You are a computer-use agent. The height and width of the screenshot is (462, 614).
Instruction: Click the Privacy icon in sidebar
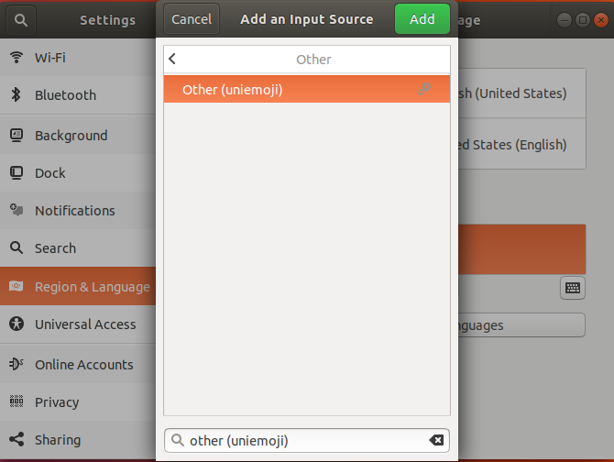click(16, 401)
